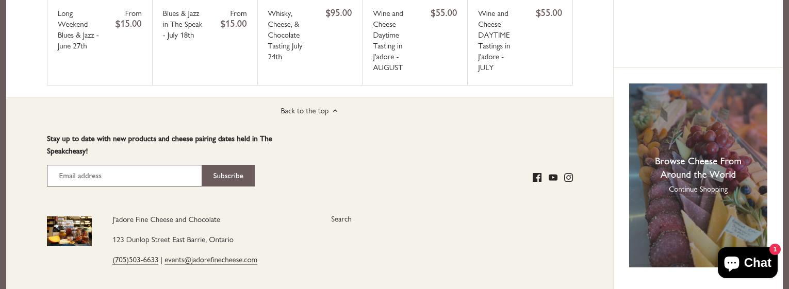789x289 pixels.
Task: Click the chat notification badge
Action: [x=775, y=249]
